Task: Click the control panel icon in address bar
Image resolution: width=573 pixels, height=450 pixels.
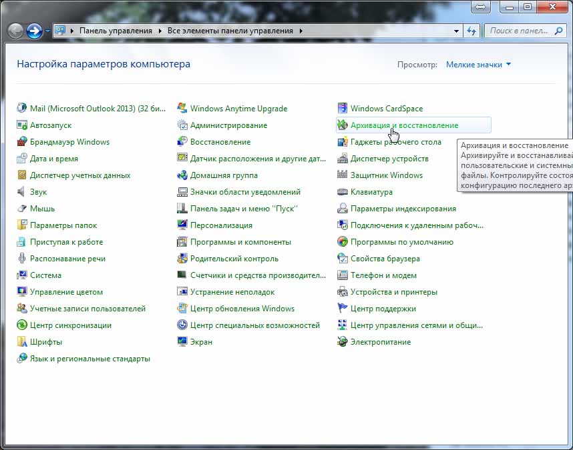Action: [60, 30]
